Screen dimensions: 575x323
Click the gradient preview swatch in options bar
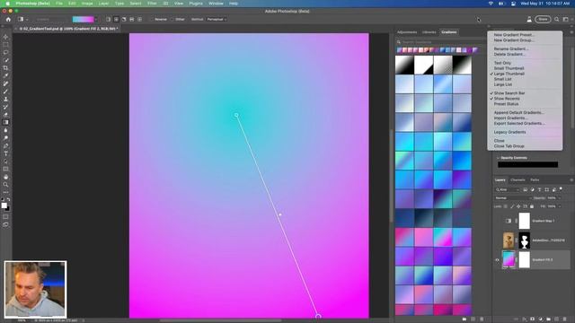(x=84, y=20)
